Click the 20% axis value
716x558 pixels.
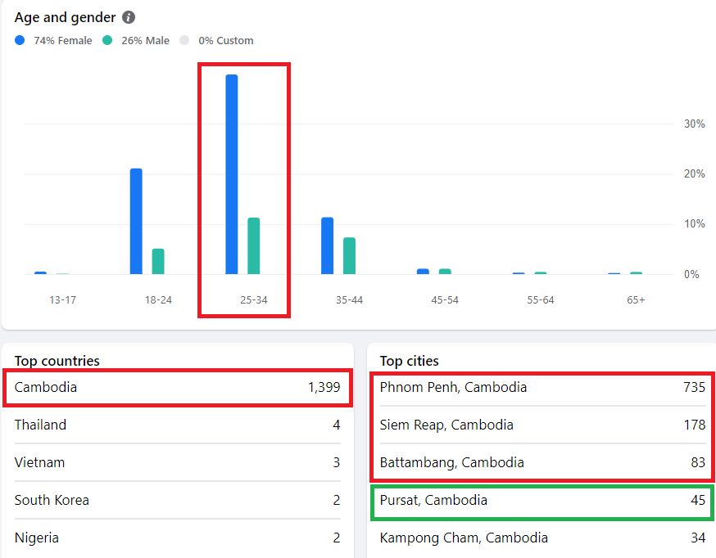(694, 173)
